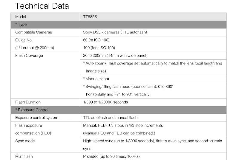Select the Sync mode label
Viewport: 236px width, 160px height.
25,141
